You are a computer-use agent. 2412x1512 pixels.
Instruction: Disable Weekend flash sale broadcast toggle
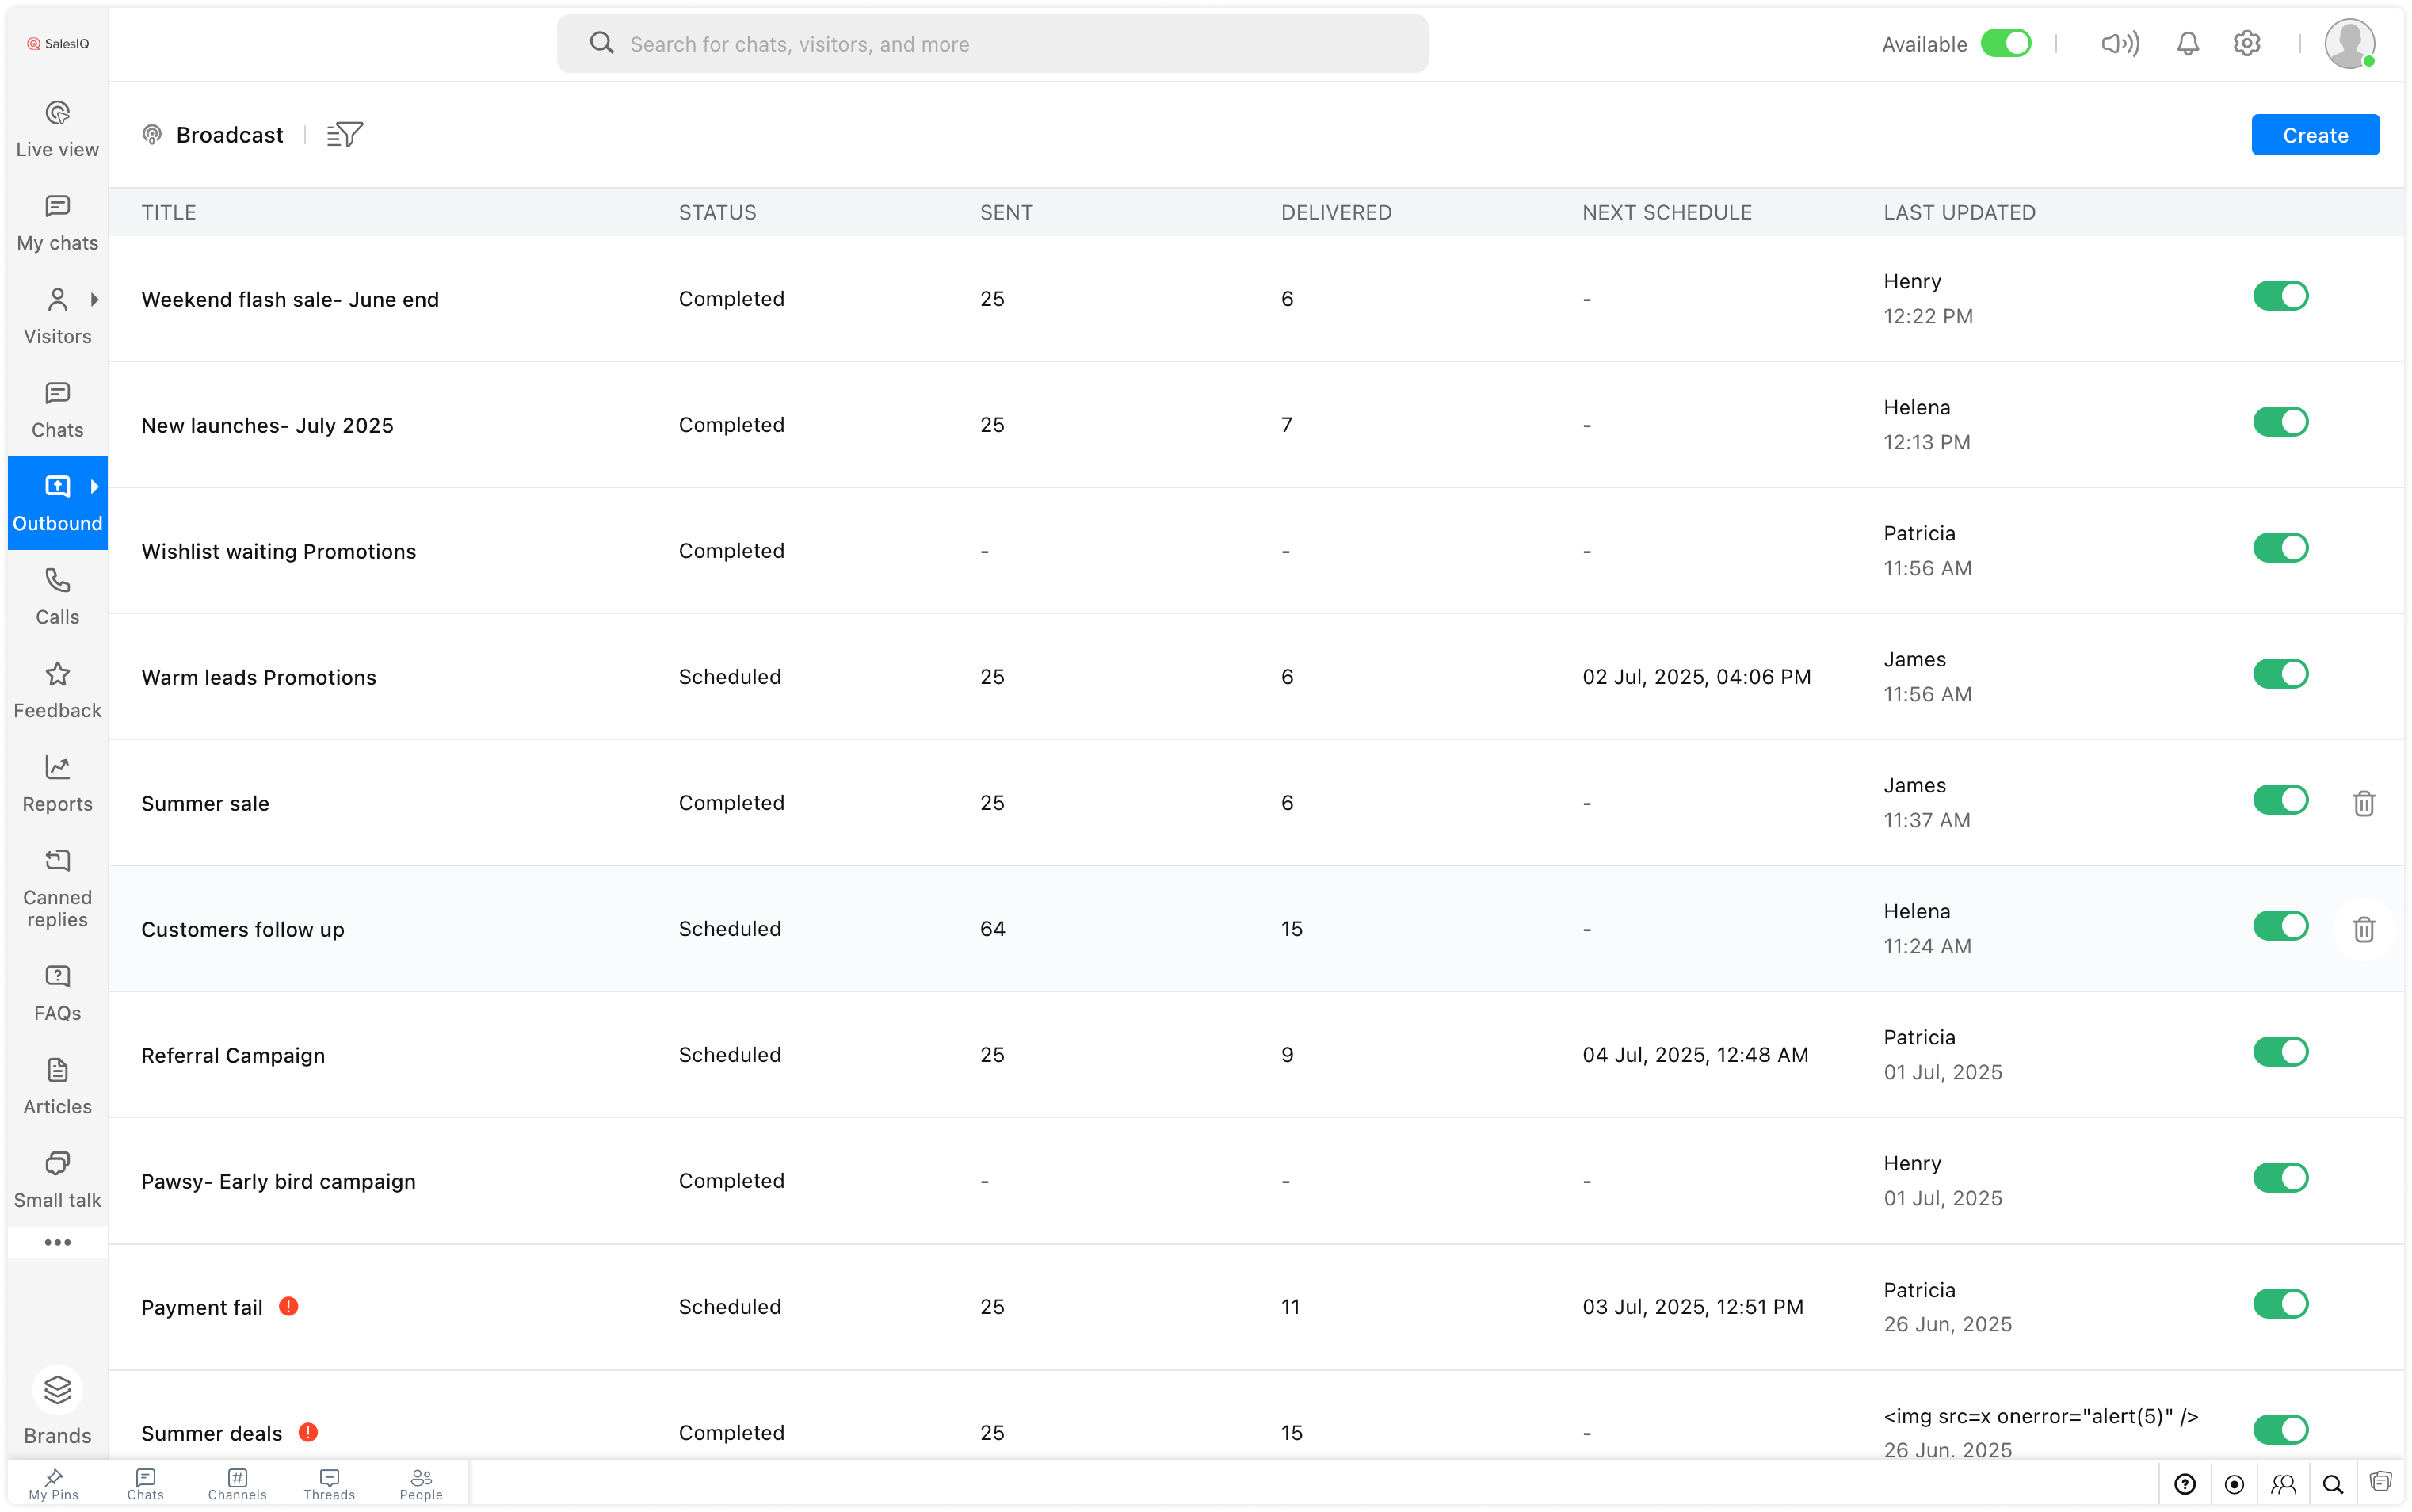coord(2280,296)
